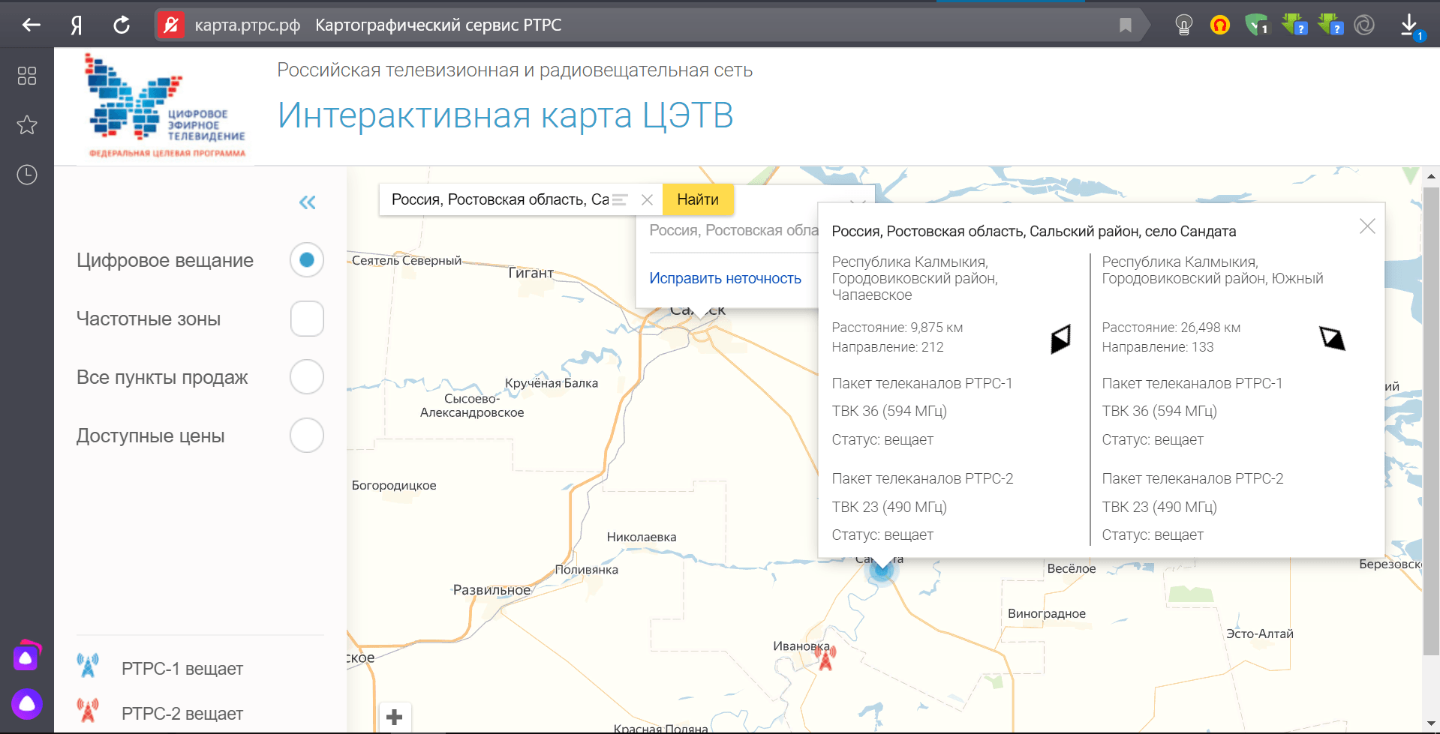The height and width of the screenshot is (734, 1440).
Task: Click the red tower marker near Ивановка
Action: [825, 658]
